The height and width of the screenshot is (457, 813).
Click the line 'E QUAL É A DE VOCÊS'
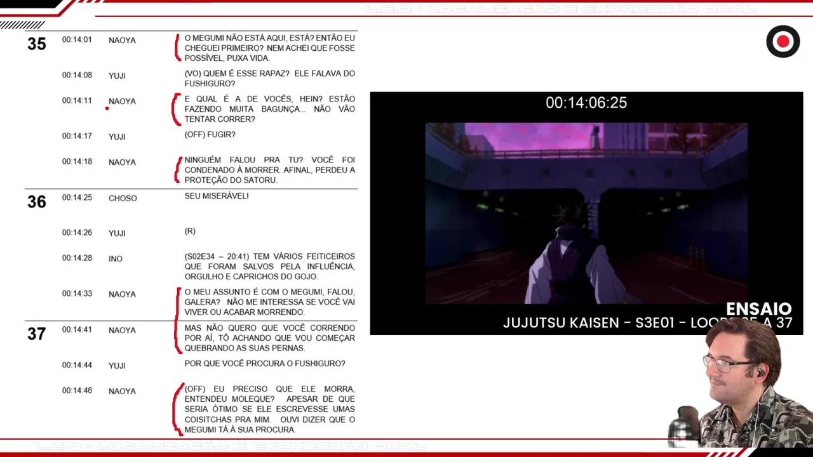click(x=270, y=109)
